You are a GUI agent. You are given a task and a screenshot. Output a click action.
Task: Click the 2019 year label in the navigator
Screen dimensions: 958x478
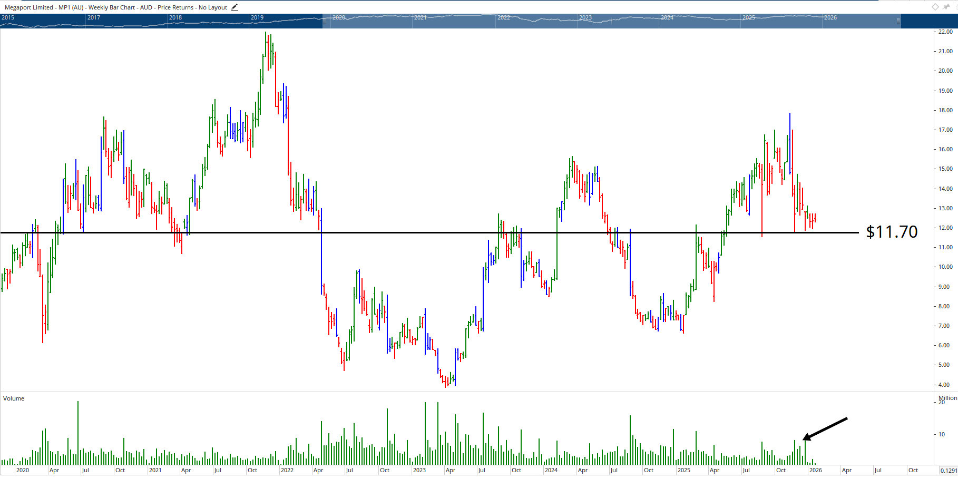tap(256, 17)
